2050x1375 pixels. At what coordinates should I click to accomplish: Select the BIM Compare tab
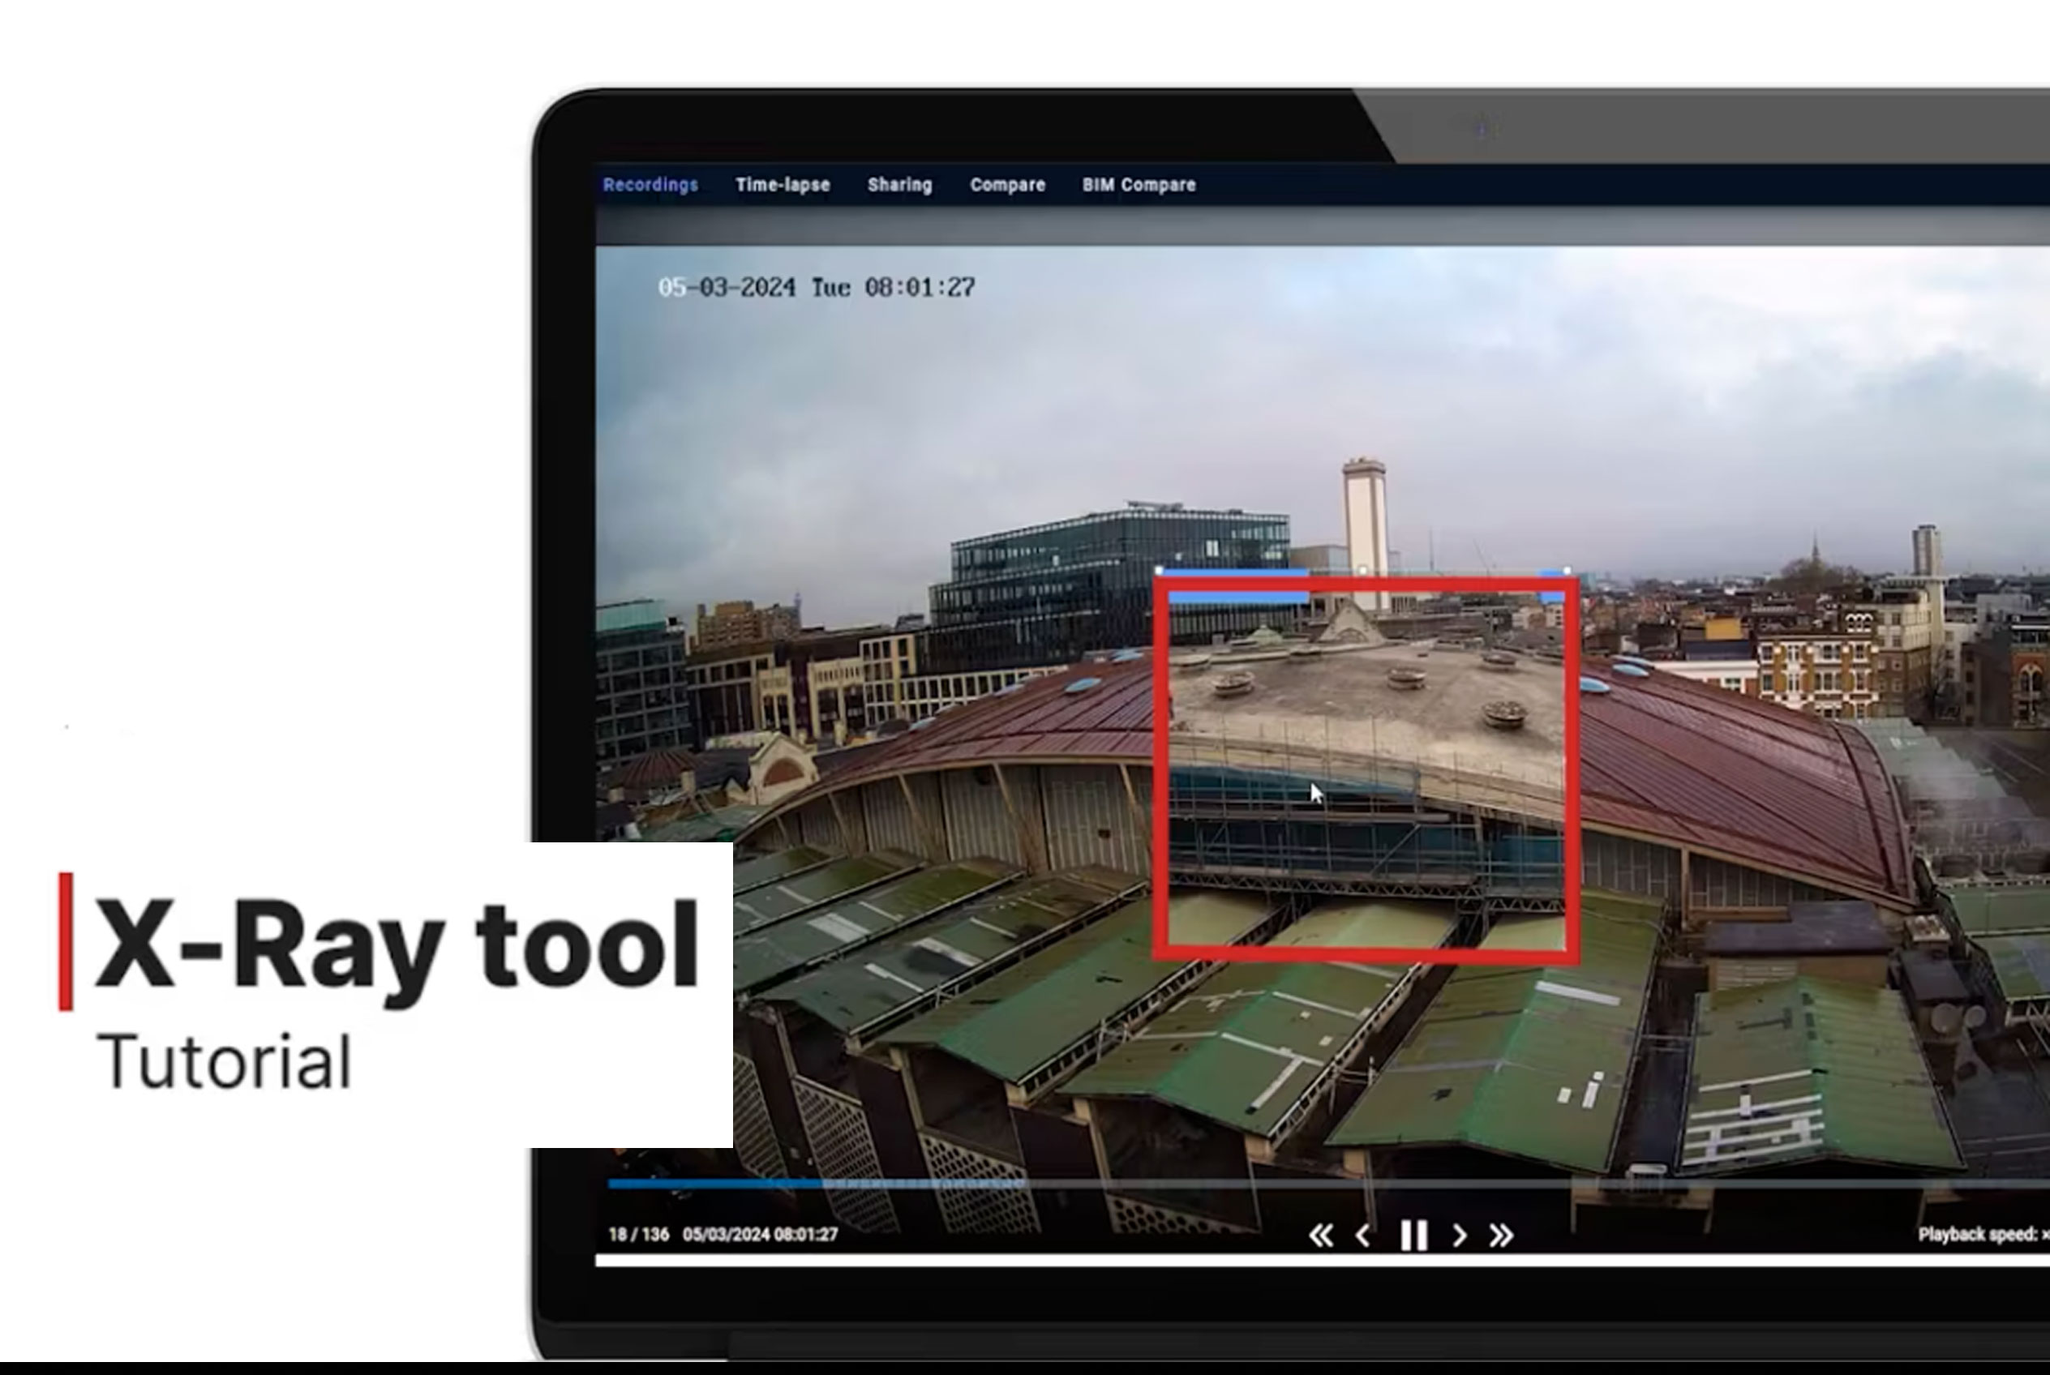coord(1139,185)
